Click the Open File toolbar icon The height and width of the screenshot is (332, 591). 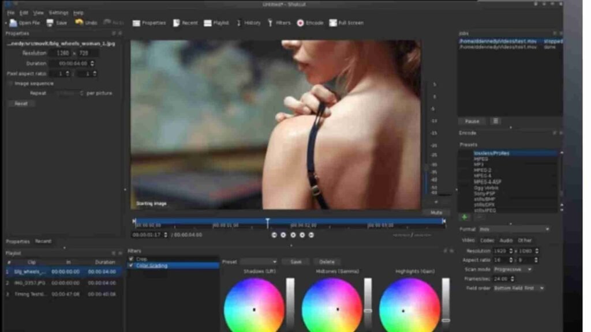tap(13, 23)
